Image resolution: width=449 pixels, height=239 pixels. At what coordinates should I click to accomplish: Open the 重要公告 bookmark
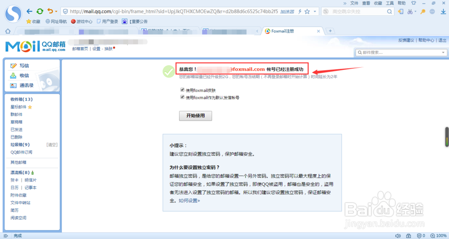click(x=135, y=22)
